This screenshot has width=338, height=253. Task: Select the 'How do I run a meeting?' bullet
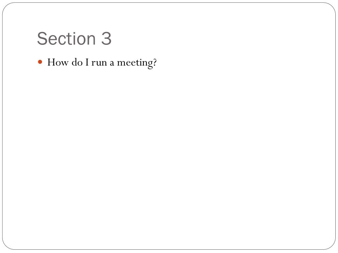click(x=102, y=63)
